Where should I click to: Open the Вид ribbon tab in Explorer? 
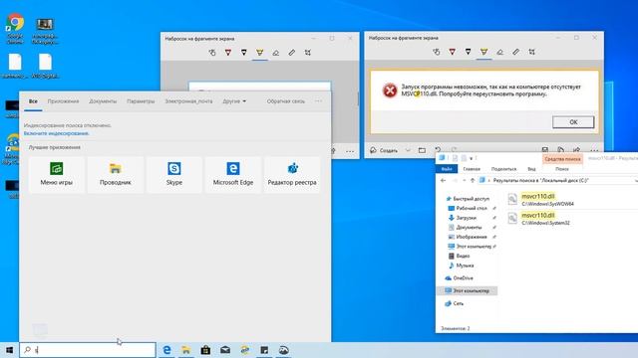(x=531, y=169)
